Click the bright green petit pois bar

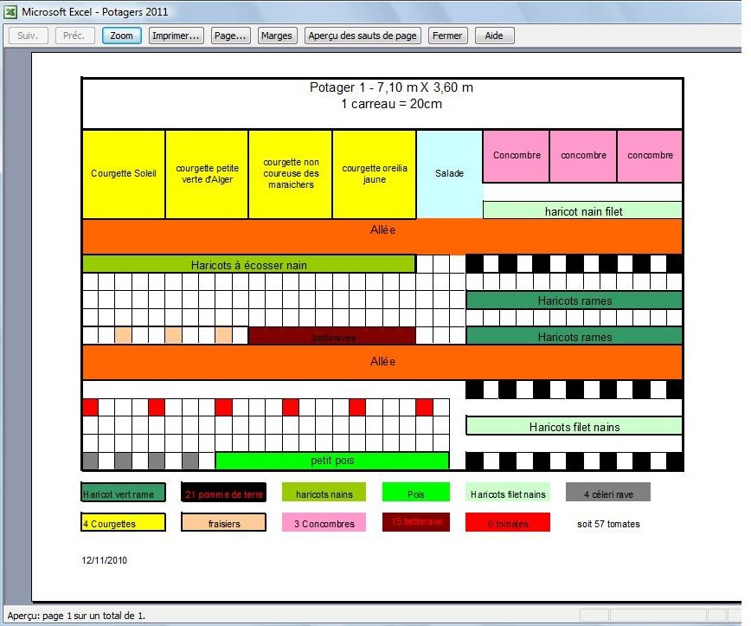click(332, 461)
